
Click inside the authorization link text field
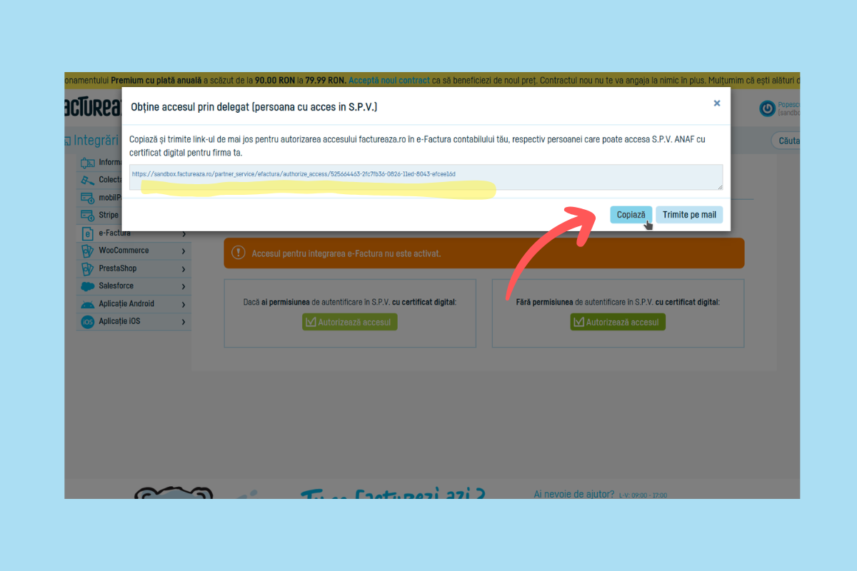coord(426,177)
